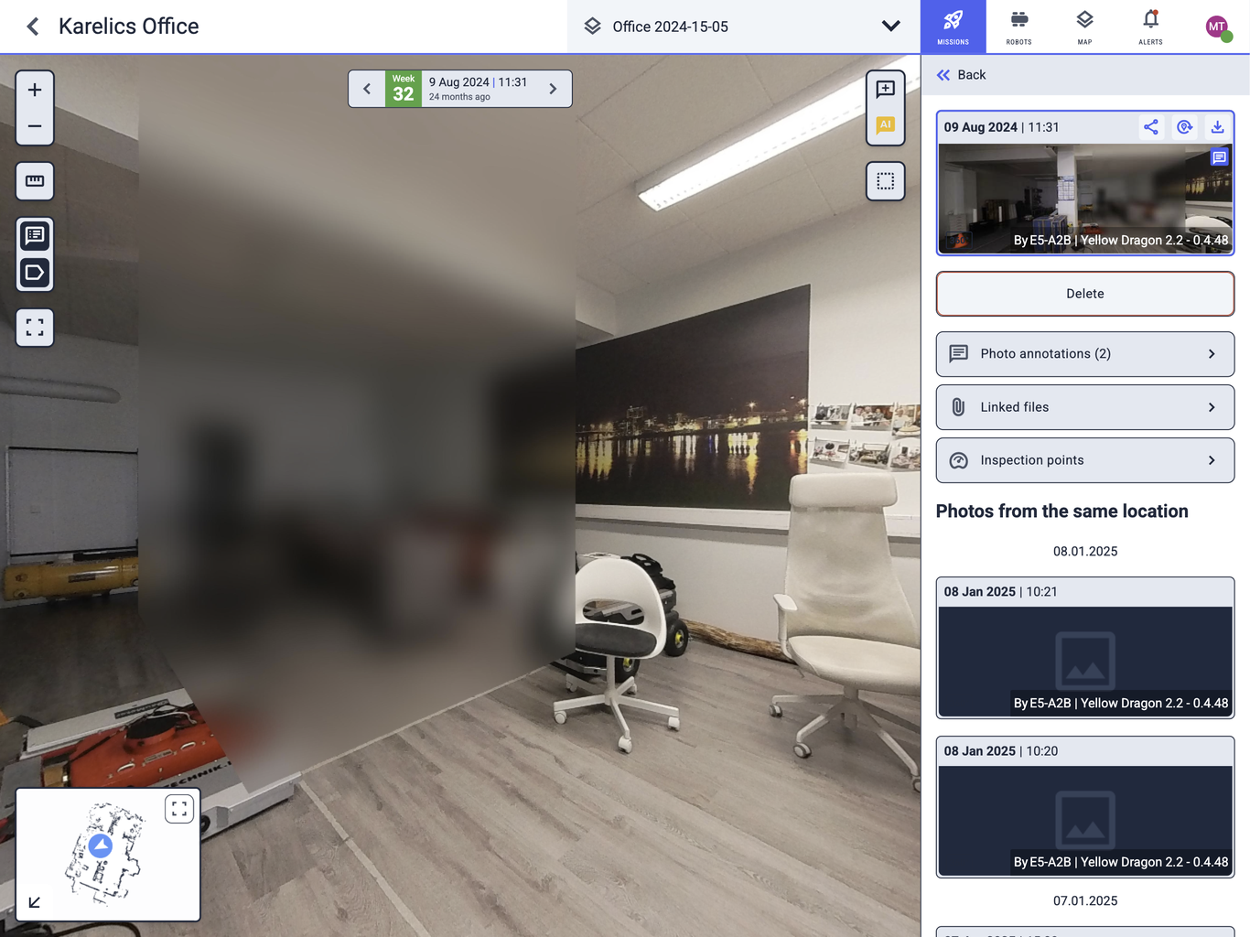Go back using the Karelics Office arrow

point(33,27)
